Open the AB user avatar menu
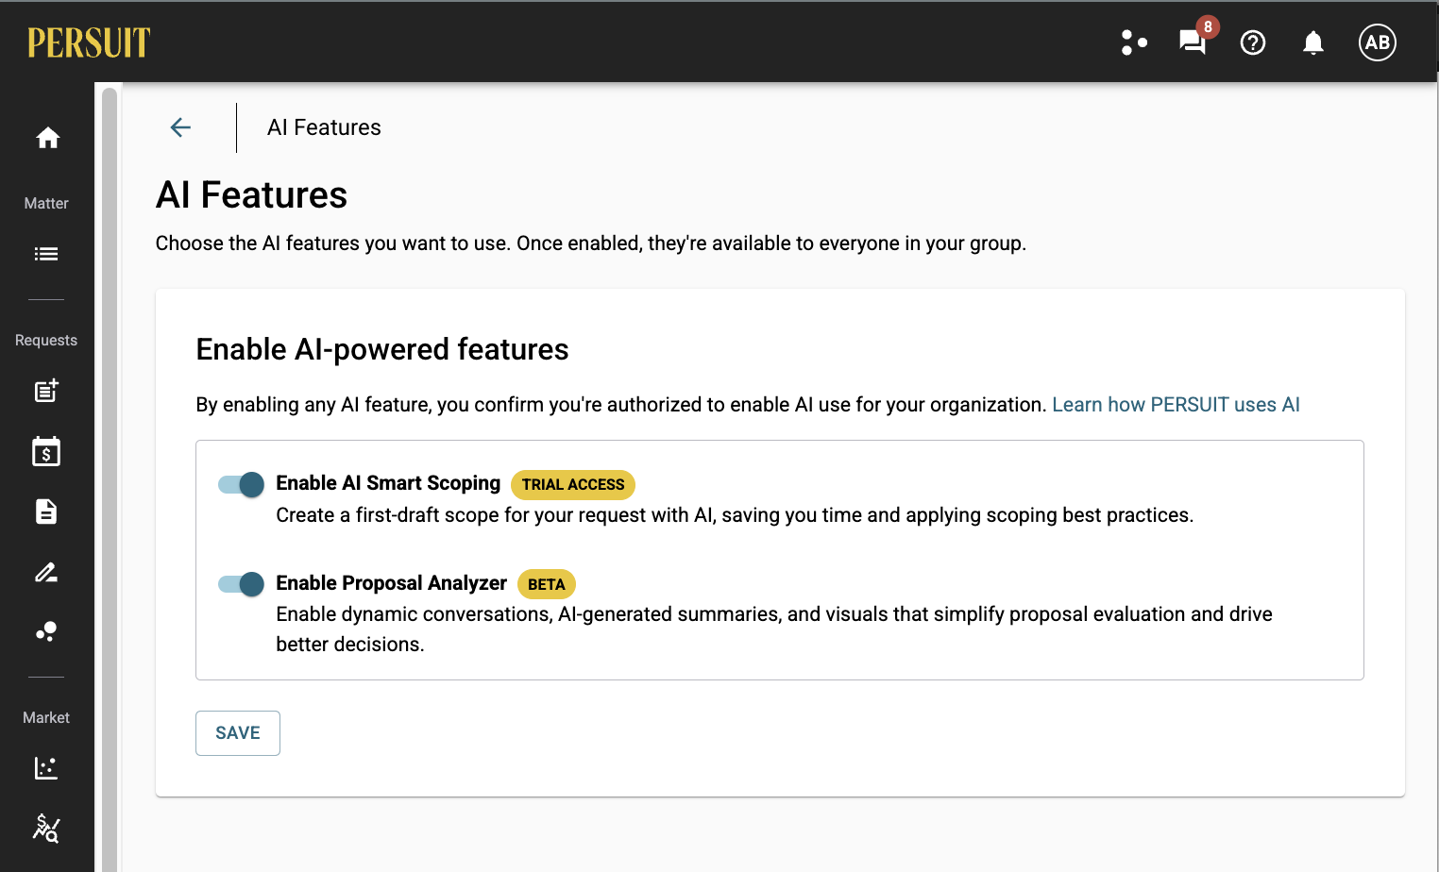1439x872 pixels. 1378,42
